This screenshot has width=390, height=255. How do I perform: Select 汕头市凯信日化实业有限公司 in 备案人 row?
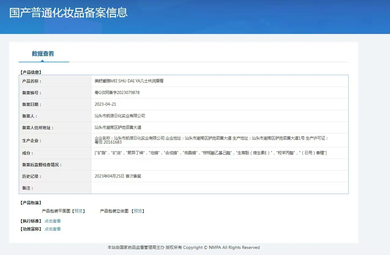pos(120,116)
